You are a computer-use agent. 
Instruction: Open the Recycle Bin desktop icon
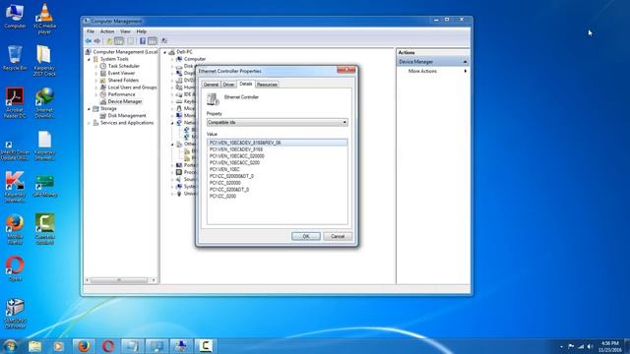(x=15, y=58)
